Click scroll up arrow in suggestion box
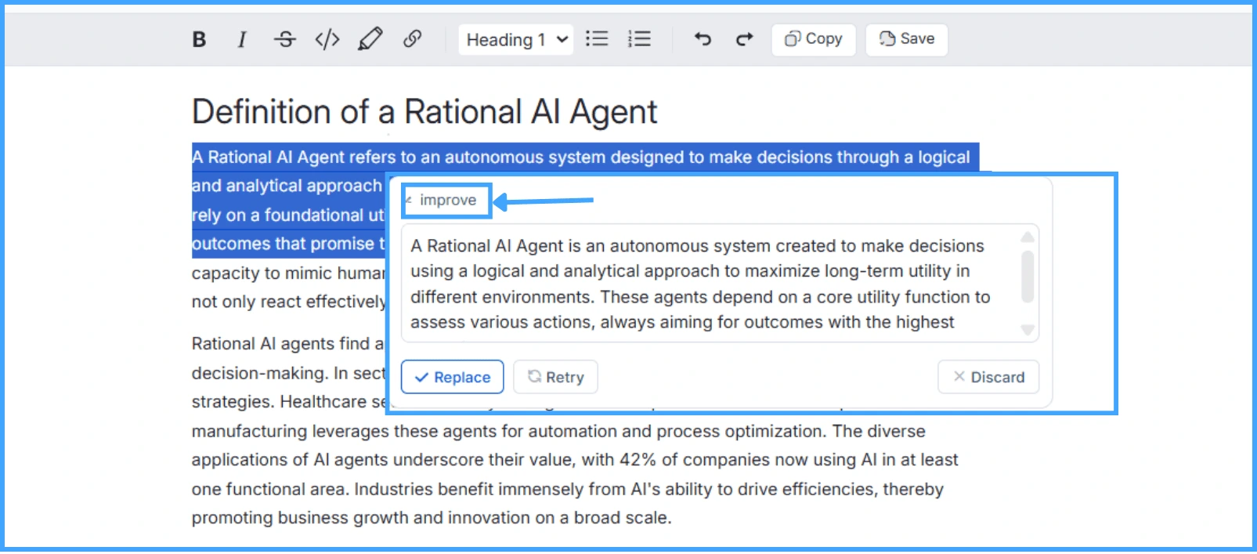This screenshot has height=554, width=1257. [x=1028, y=237]
